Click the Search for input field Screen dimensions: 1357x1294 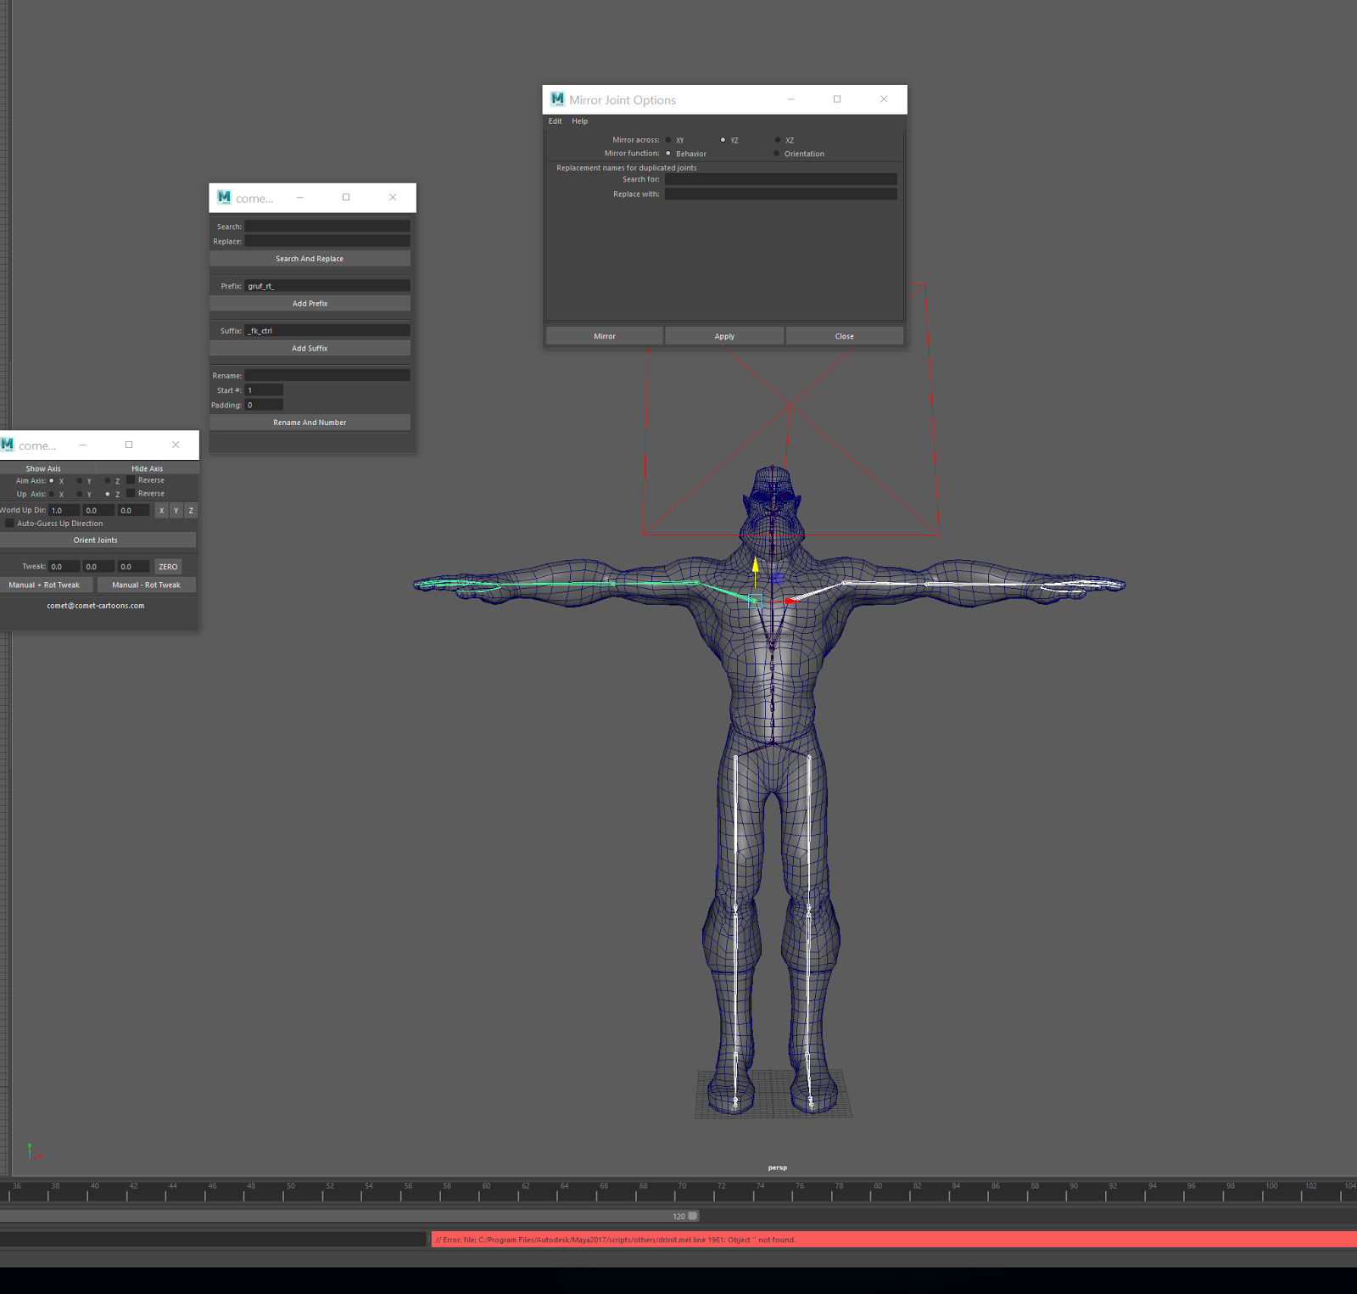[x=780, y=179]
